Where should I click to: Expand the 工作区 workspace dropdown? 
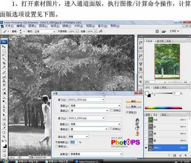(x=174, y=31)
